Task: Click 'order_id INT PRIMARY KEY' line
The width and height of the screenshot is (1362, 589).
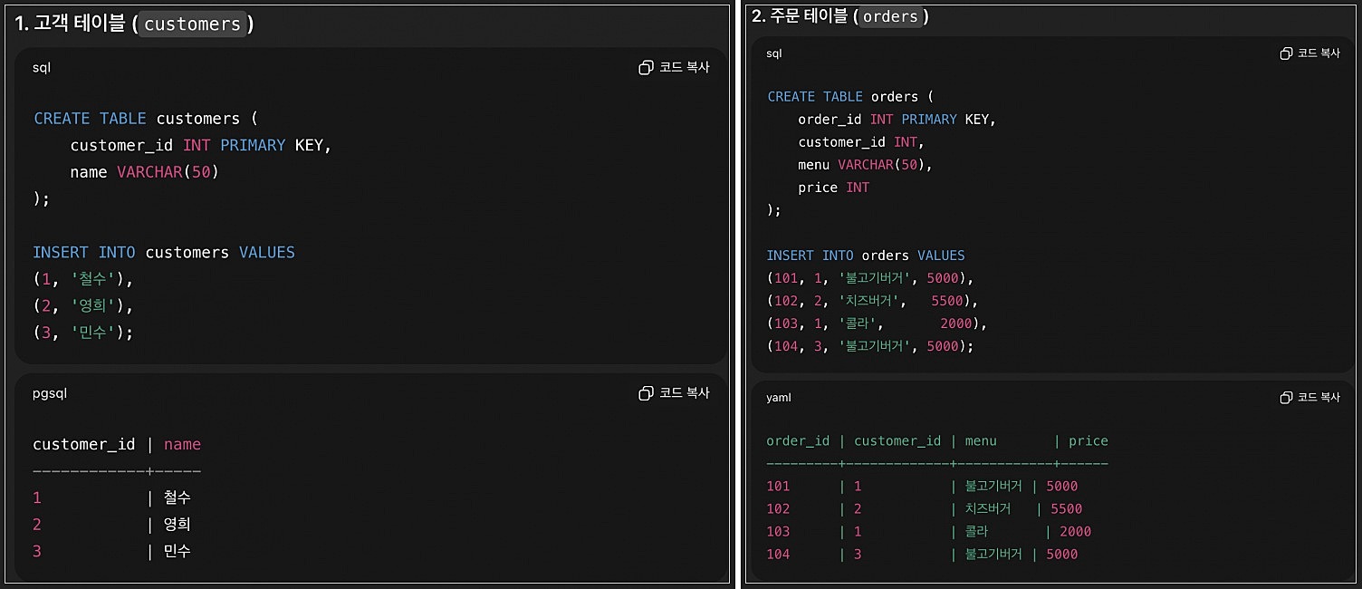Action: (897, 120)
